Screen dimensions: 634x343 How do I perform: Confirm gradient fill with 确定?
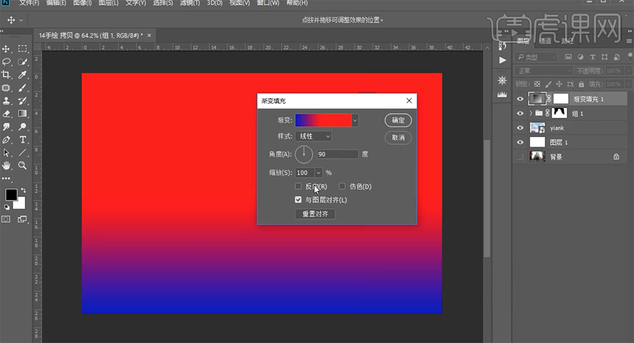coord(398,120)
